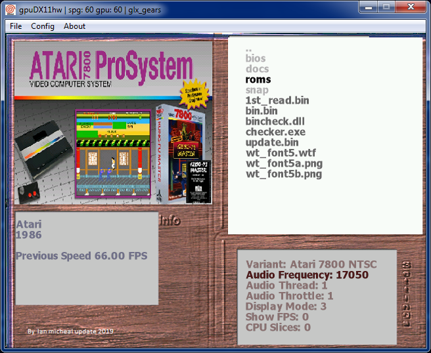Click the 'Audio Thread: 1' setting
Image resolution: width=431 pixels, height=353 pixels.
(286, 285)
